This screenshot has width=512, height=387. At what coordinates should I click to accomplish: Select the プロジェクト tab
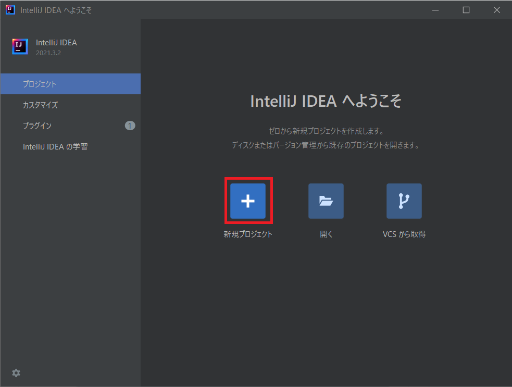point(70,84)
